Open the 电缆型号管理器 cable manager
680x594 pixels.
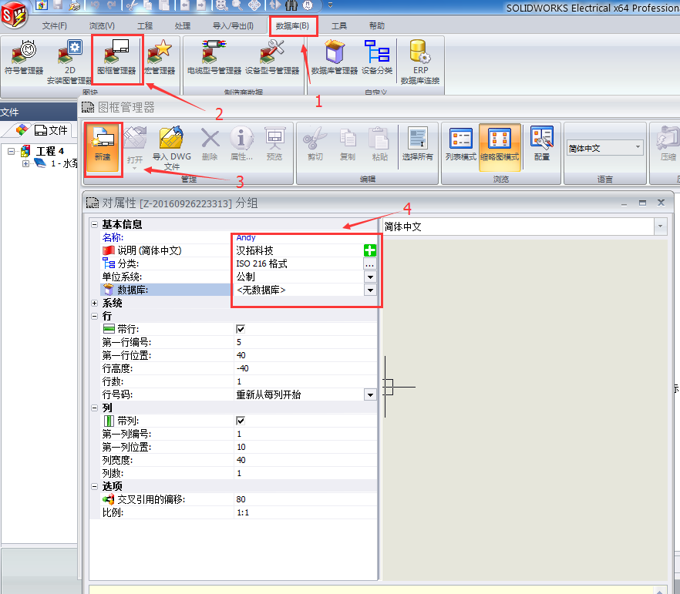214,57
